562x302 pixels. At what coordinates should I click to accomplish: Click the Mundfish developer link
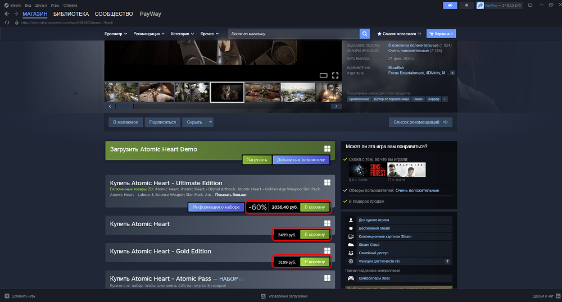pyautogui.click(x=396, y=67)
